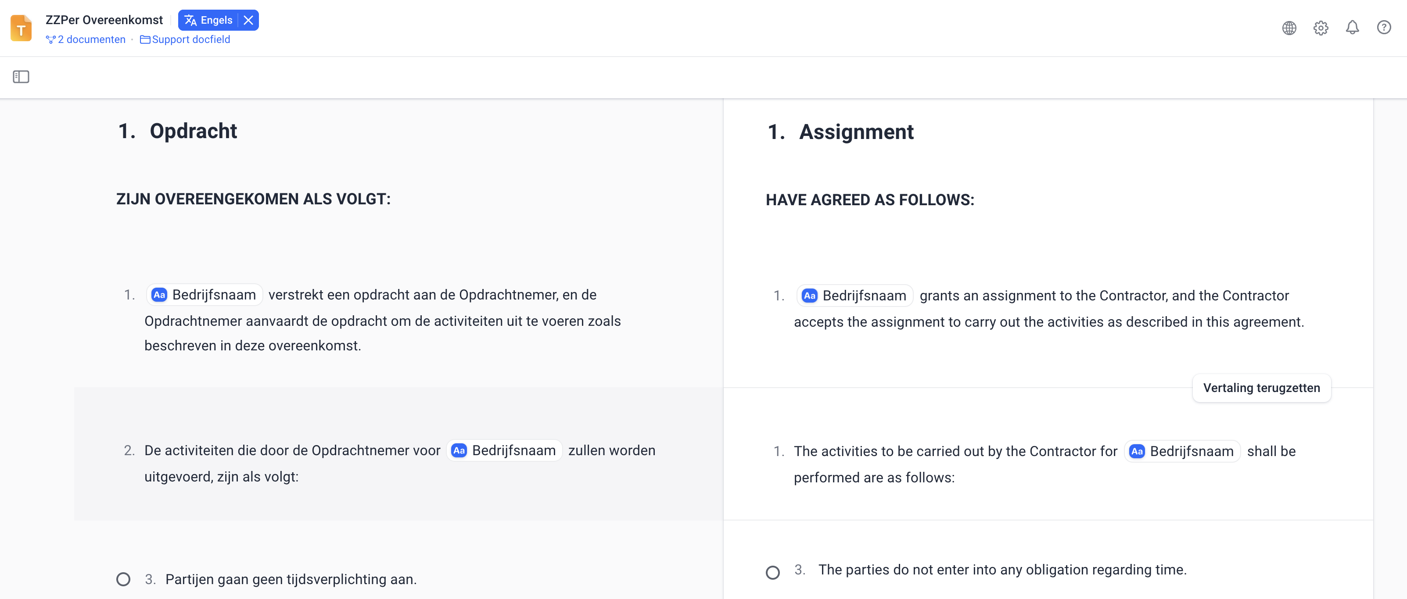Toggle the sidebar panel icon
Viewport: 1407px width, 599px height.
(x=21, y=77)
